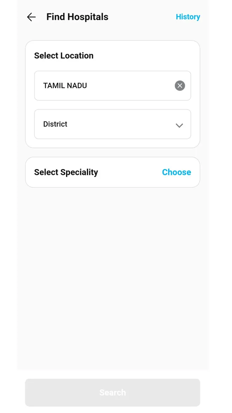
Task: Tap the District placeholder text
Action: pos(55,124)
